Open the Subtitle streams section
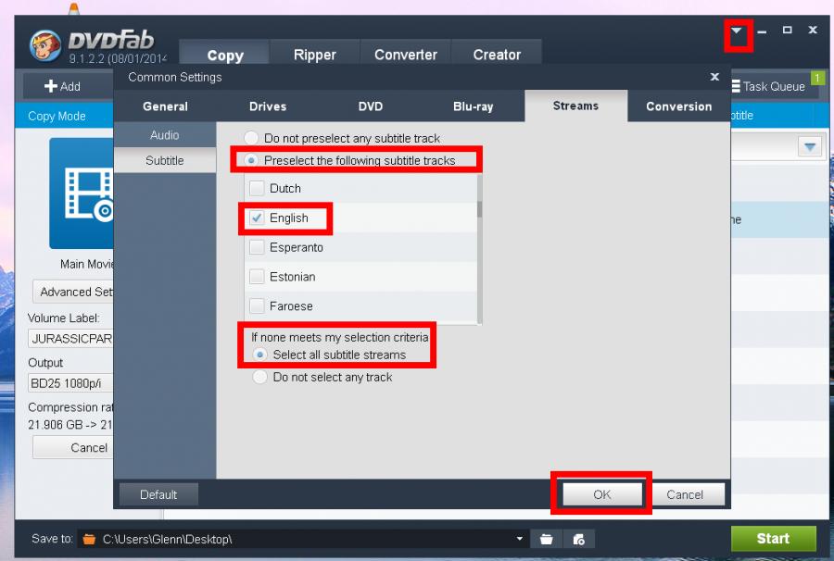 [x=165, y=160]
